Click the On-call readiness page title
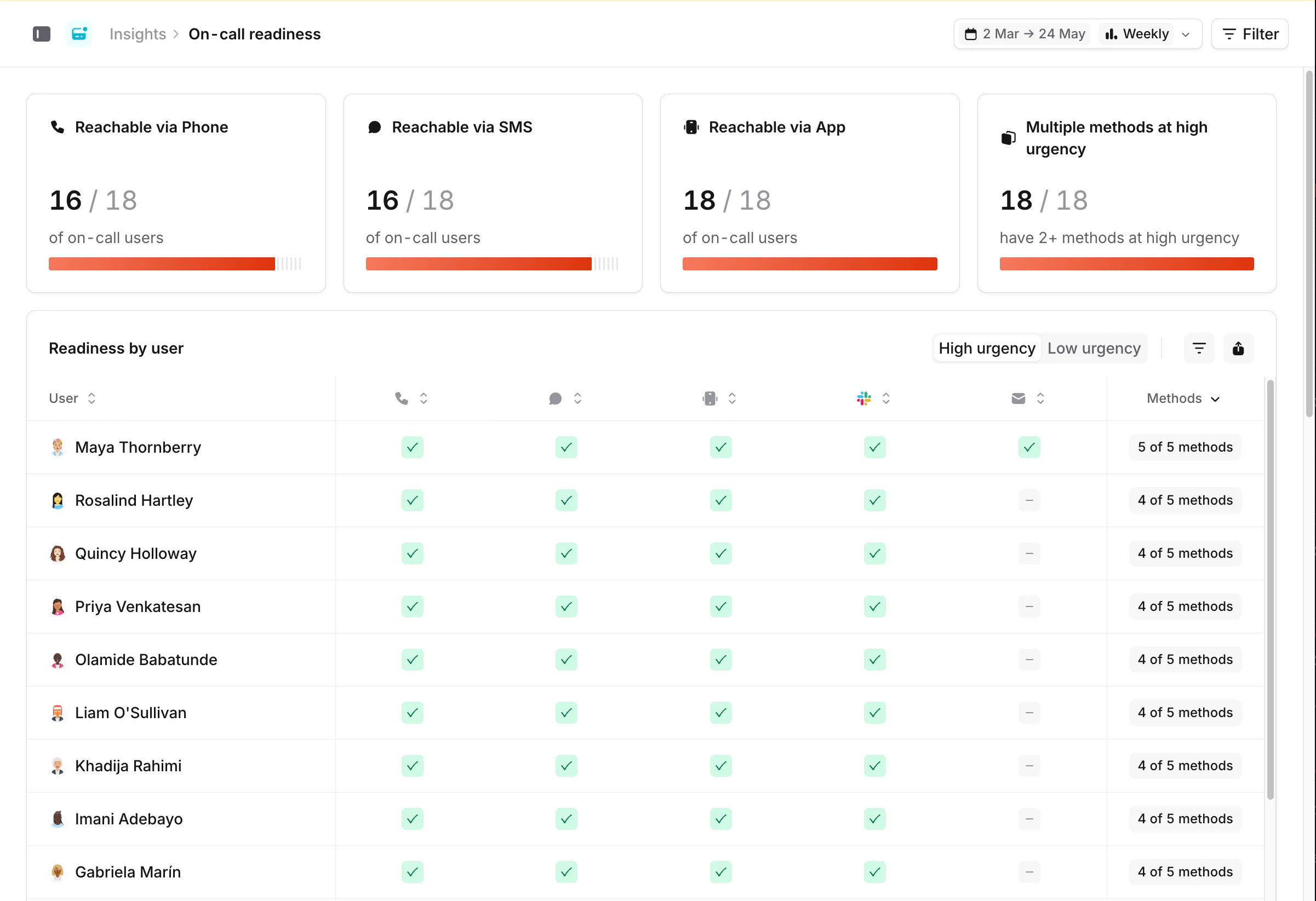The width and height of the screenshot is (1316, 901). pyautogui.click(x=255, y=34)
